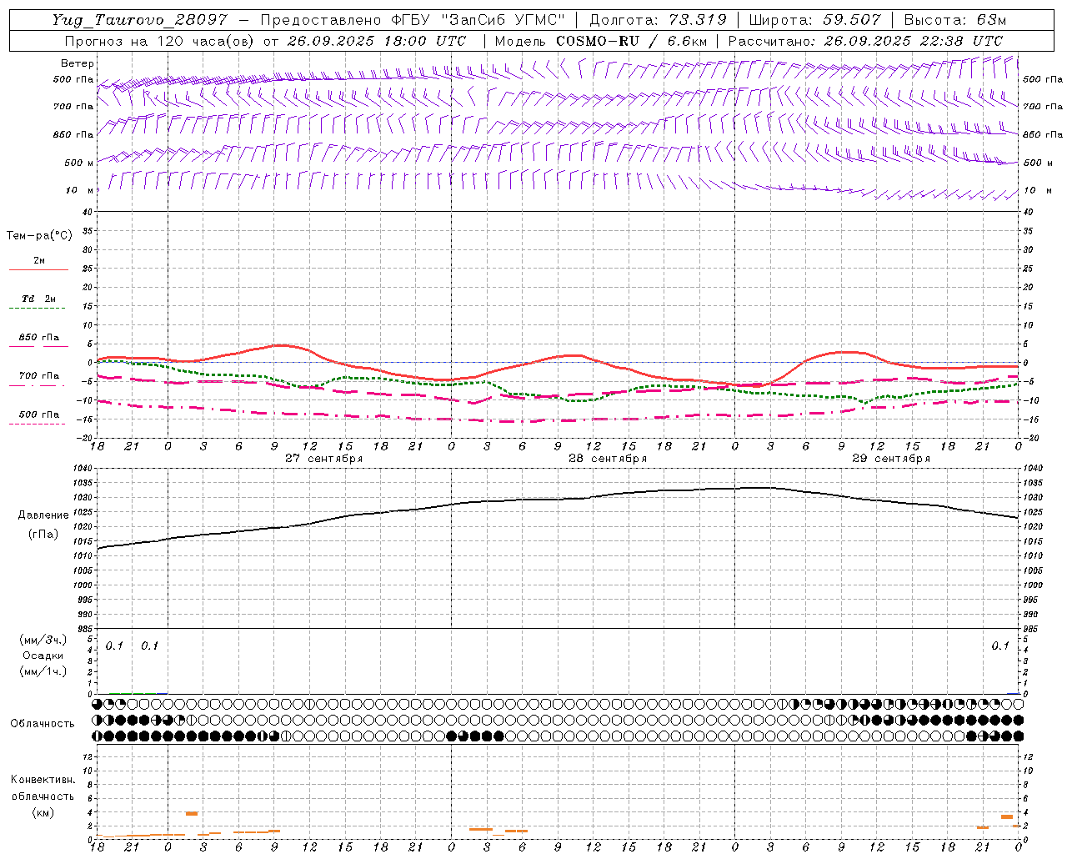Click the station title Yug_Taurovo_28097
This screenshot has height=854, width=1067.
click(139, 20)
